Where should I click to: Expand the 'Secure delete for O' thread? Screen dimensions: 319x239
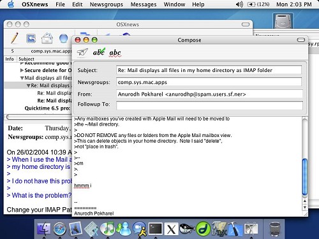[22, 70]
